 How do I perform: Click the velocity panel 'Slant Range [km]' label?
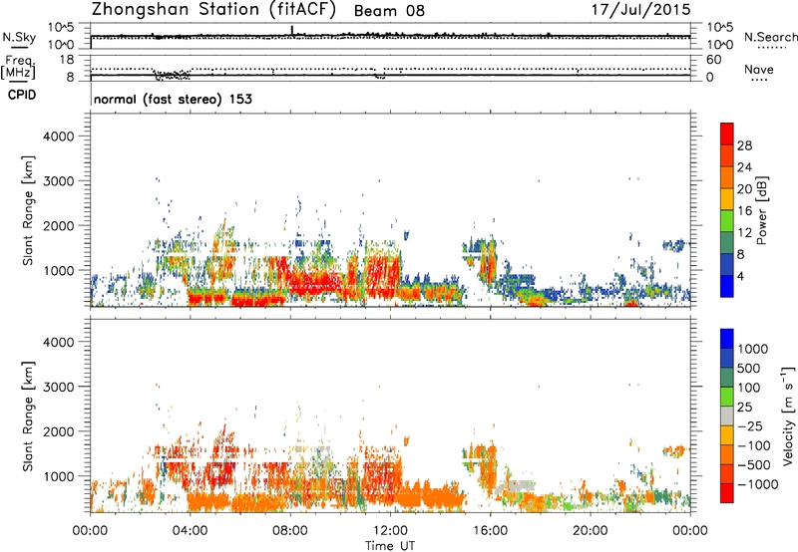tap(28, 416)
